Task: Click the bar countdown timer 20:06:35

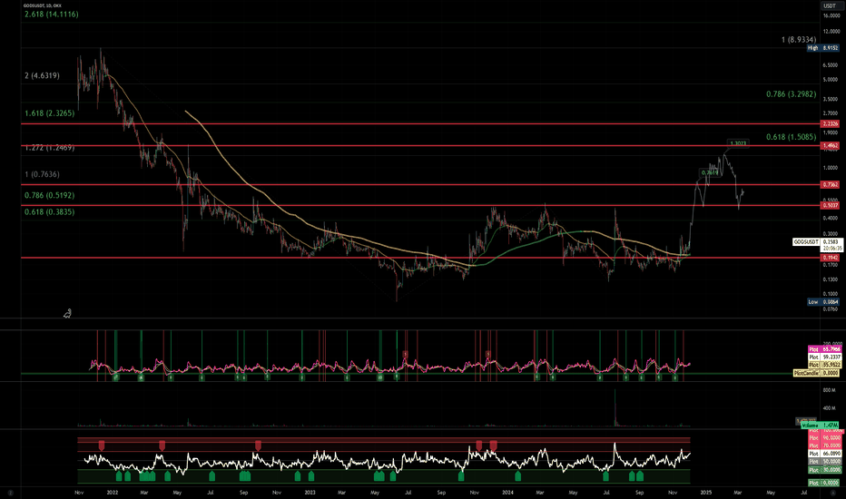Action: click(831, 249)
